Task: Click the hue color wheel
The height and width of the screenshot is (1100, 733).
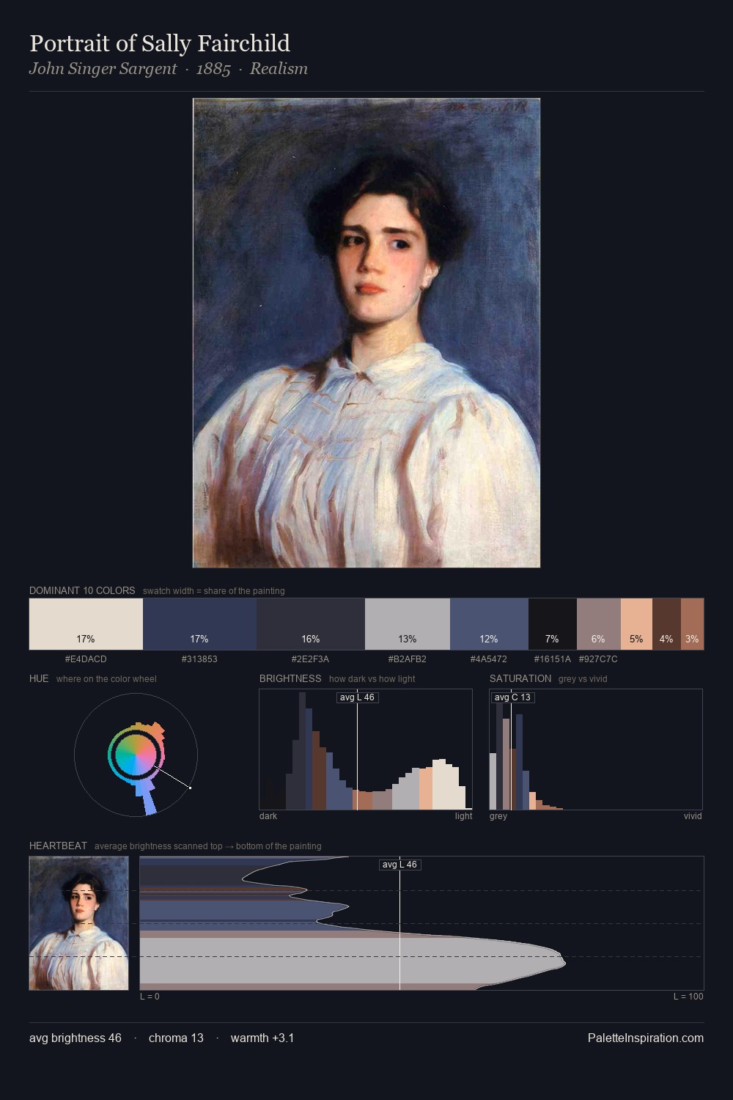Action: (x=136, y=755)
